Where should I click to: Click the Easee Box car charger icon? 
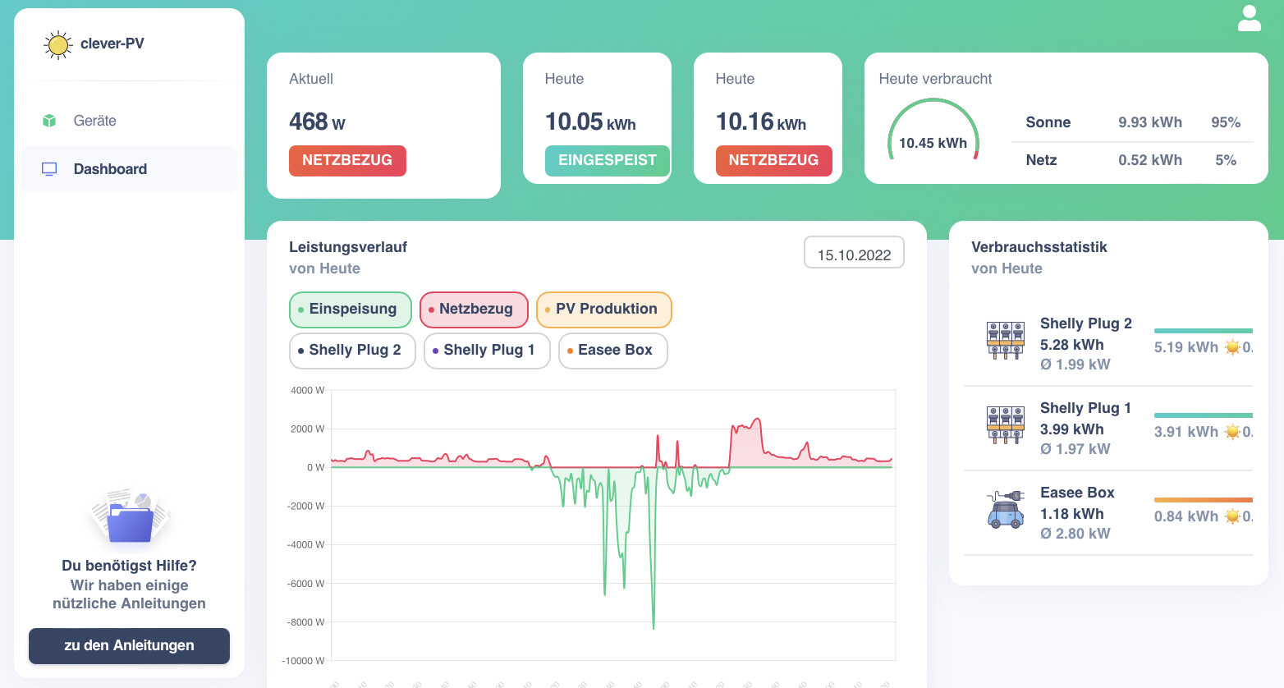tap(1006, 510)
